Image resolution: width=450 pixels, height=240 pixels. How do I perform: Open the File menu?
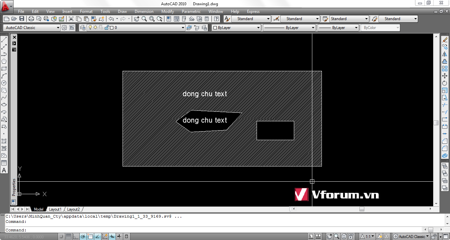(21, 12)
